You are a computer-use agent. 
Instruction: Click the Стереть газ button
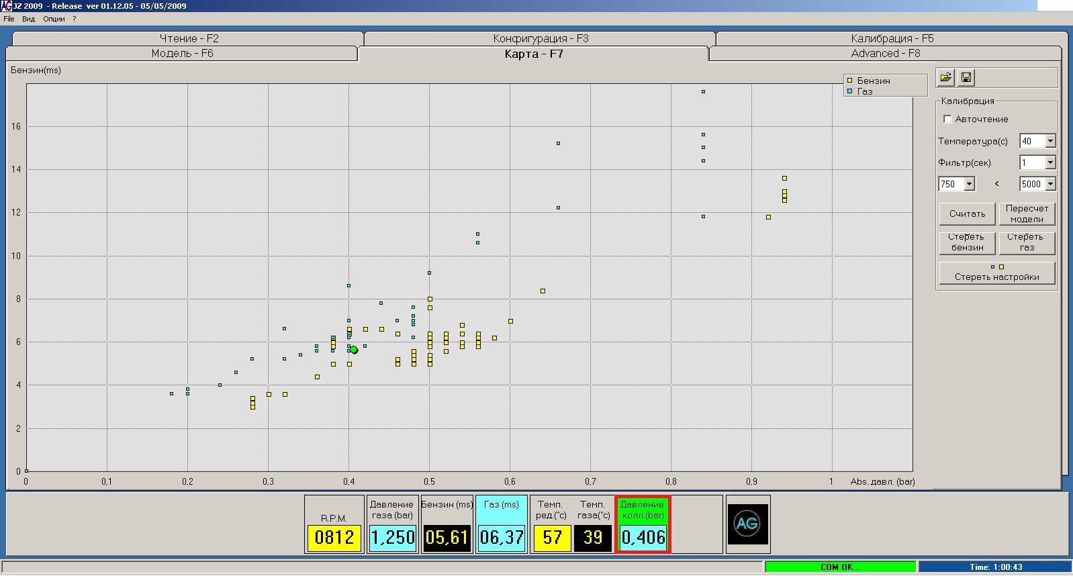[x=1027, y=242]
